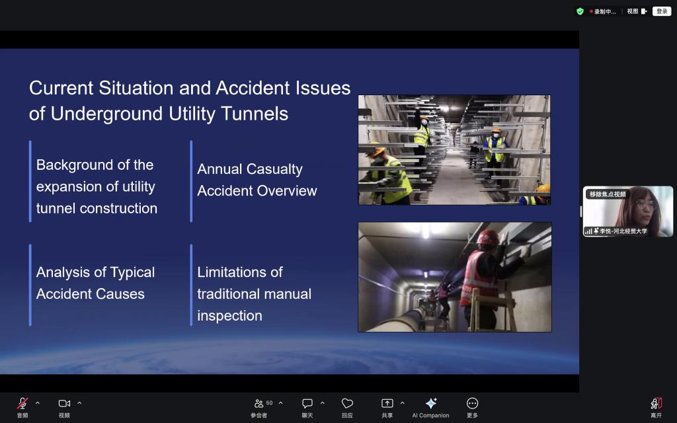Click the pin icon beside 李悦's name
677x423 pixels.
[596, 231]
